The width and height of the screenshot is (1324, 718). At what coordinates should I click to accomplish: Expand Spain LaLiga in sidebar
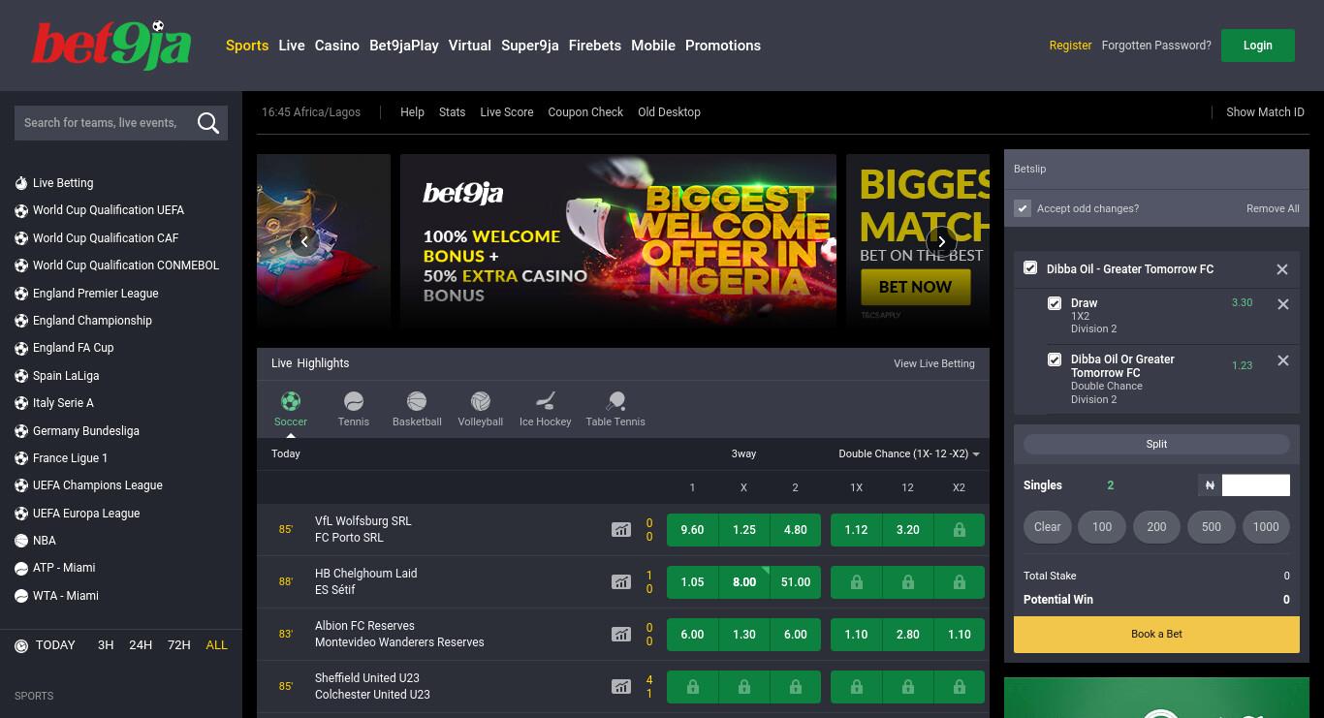[66, 376]
